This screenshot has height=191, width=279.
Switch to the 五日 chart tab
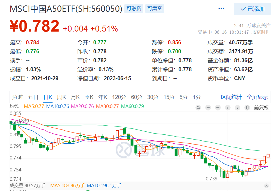point(33,97)
